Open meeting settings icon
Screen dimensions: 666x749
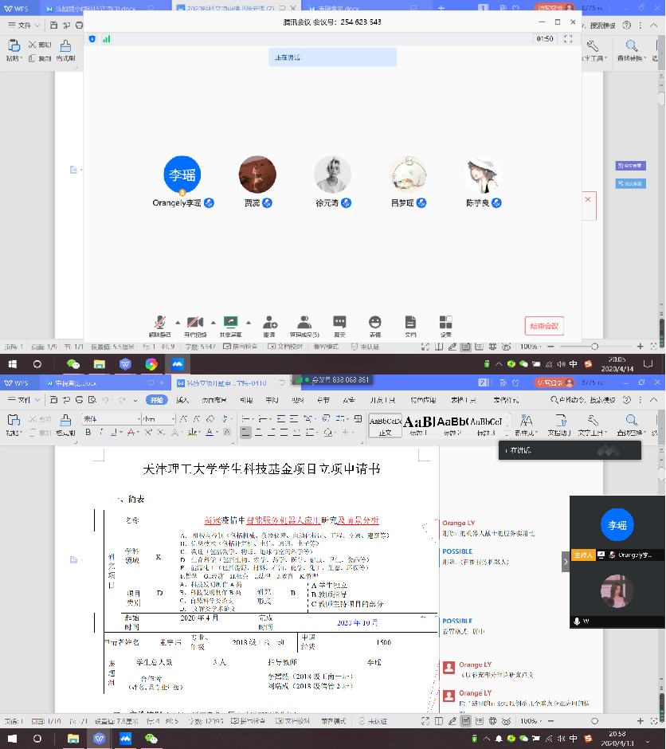click(x=445, y=323)
